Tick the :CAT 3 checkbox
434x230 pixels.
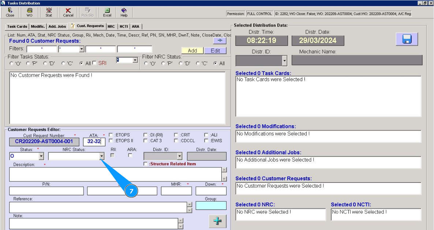point(145,141)
